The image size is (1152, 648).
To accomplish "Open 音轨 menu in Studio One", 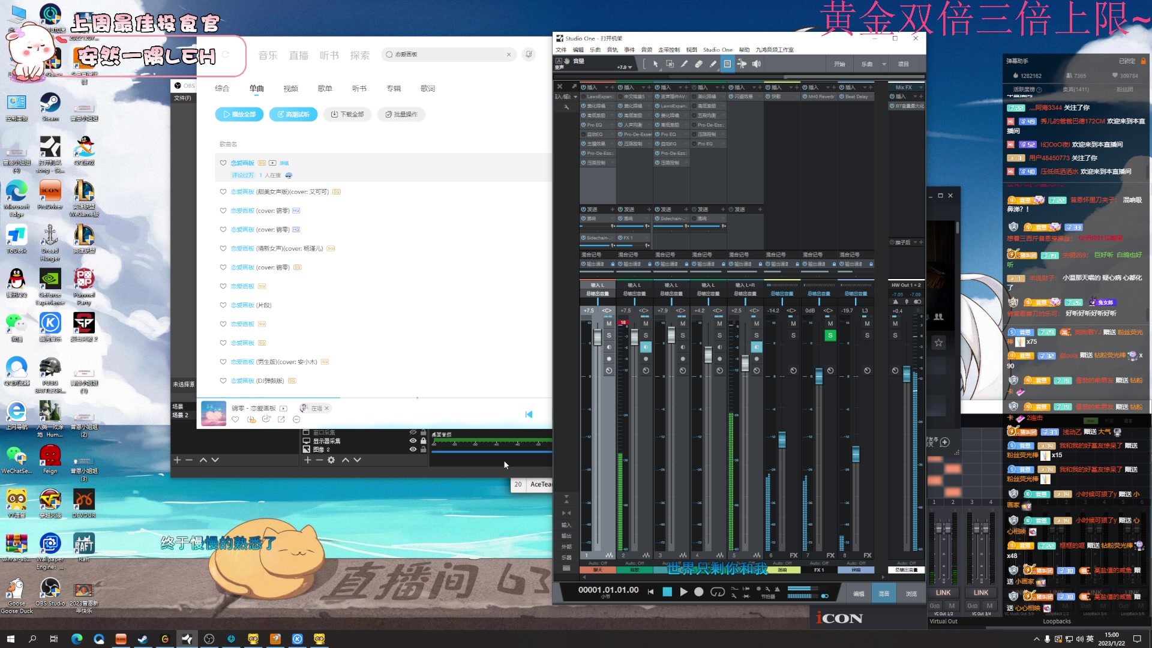I will [612, 50].
